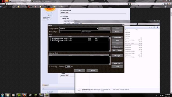This screenshot has height=97, width=172.
Task: Click Status column header in Mods table
Action: point(102,37)
